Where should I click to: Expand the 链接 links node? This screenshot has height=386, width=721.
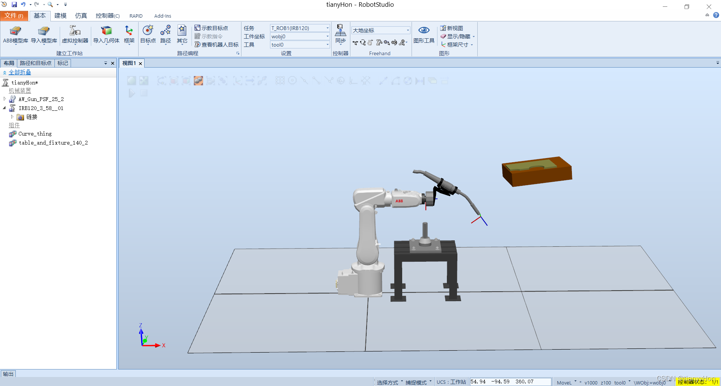12,117
